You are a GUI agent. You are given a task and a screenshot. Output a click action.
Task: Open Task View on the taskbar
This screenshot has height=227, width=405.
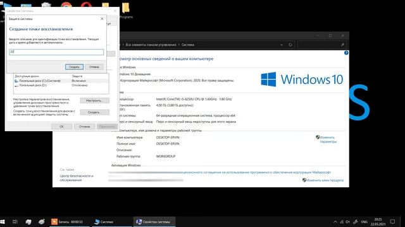coord(15,221)
